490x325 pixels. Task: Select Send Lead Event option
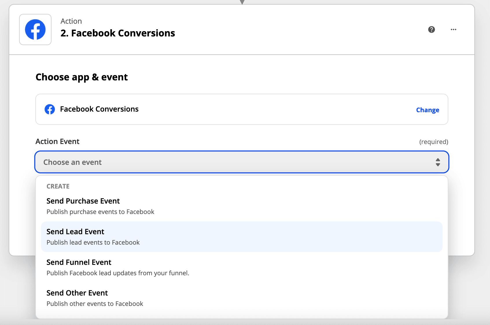(242, 237)
